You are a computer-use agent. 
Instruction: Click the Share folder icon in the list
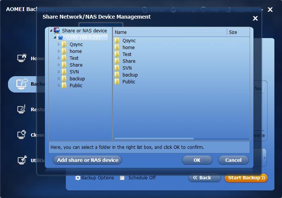(117, 61)
